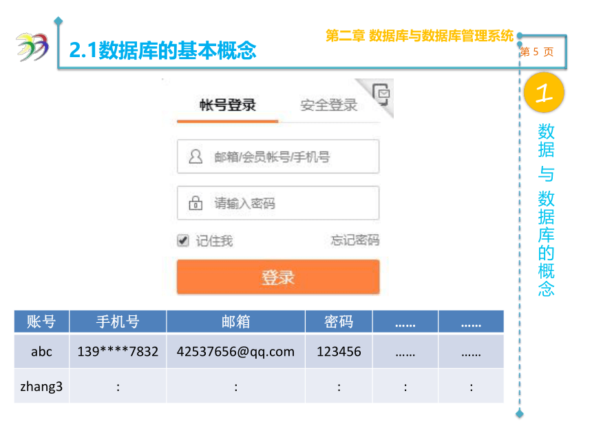The image size is (592, 444).
Task: Select the 邮箱 column header
Action: 235,321
